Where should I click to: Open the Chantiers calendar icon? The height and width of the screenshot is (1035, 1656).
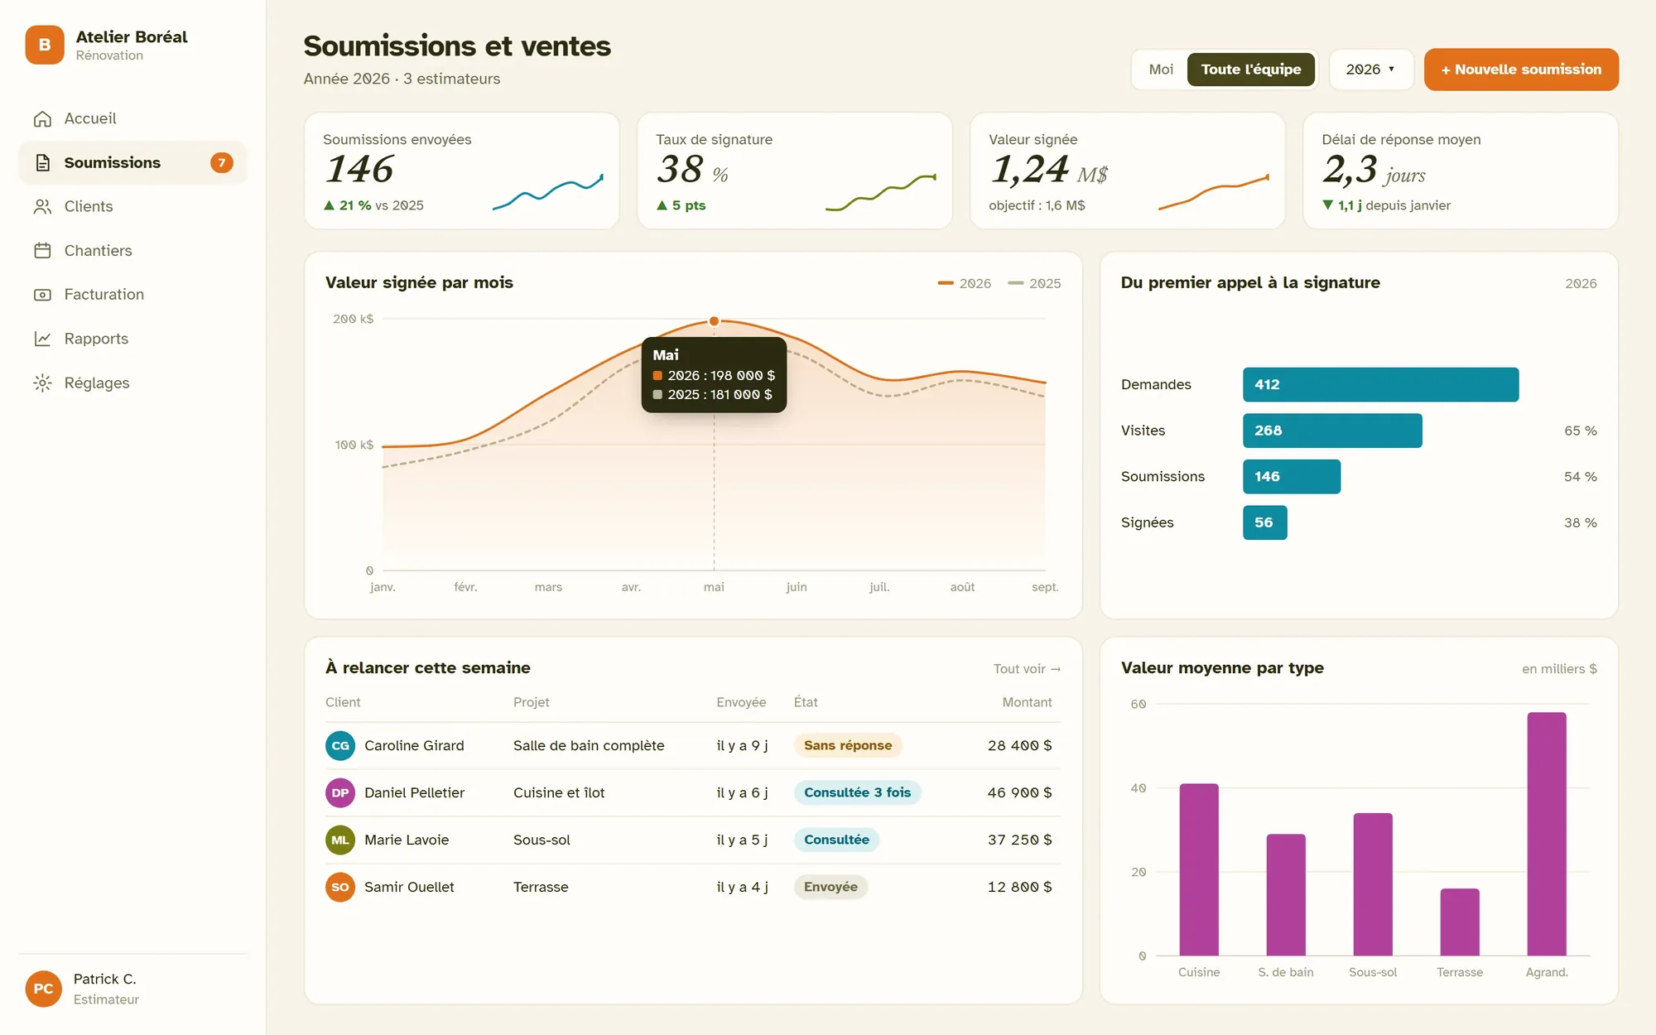pos(42,250)
